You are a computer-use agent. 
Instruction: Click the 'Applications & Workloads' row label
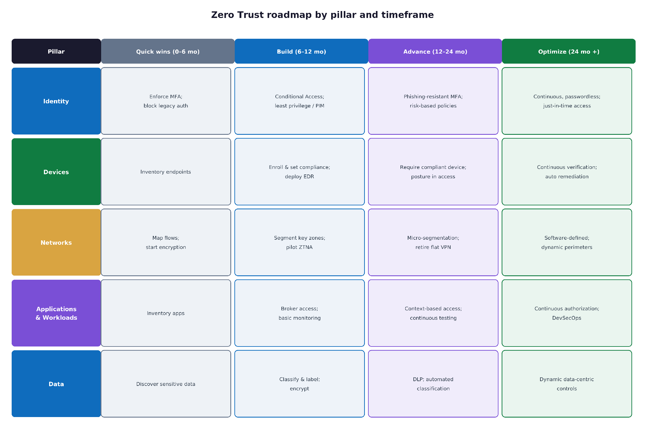coord(56,313)
